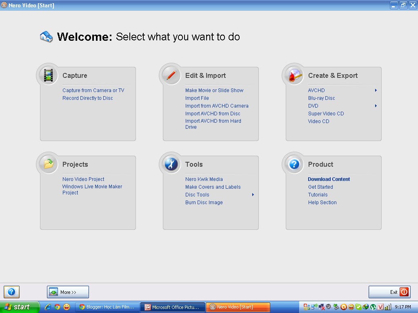Click the signal strength bars tray icon
The image size is (418, 313).
pyautogui.click(x=387, y=307)
